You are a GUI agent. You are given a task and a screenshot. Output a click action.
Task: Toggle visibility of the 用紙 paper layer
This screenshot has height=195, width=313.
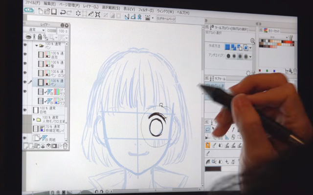pos(25,138)
